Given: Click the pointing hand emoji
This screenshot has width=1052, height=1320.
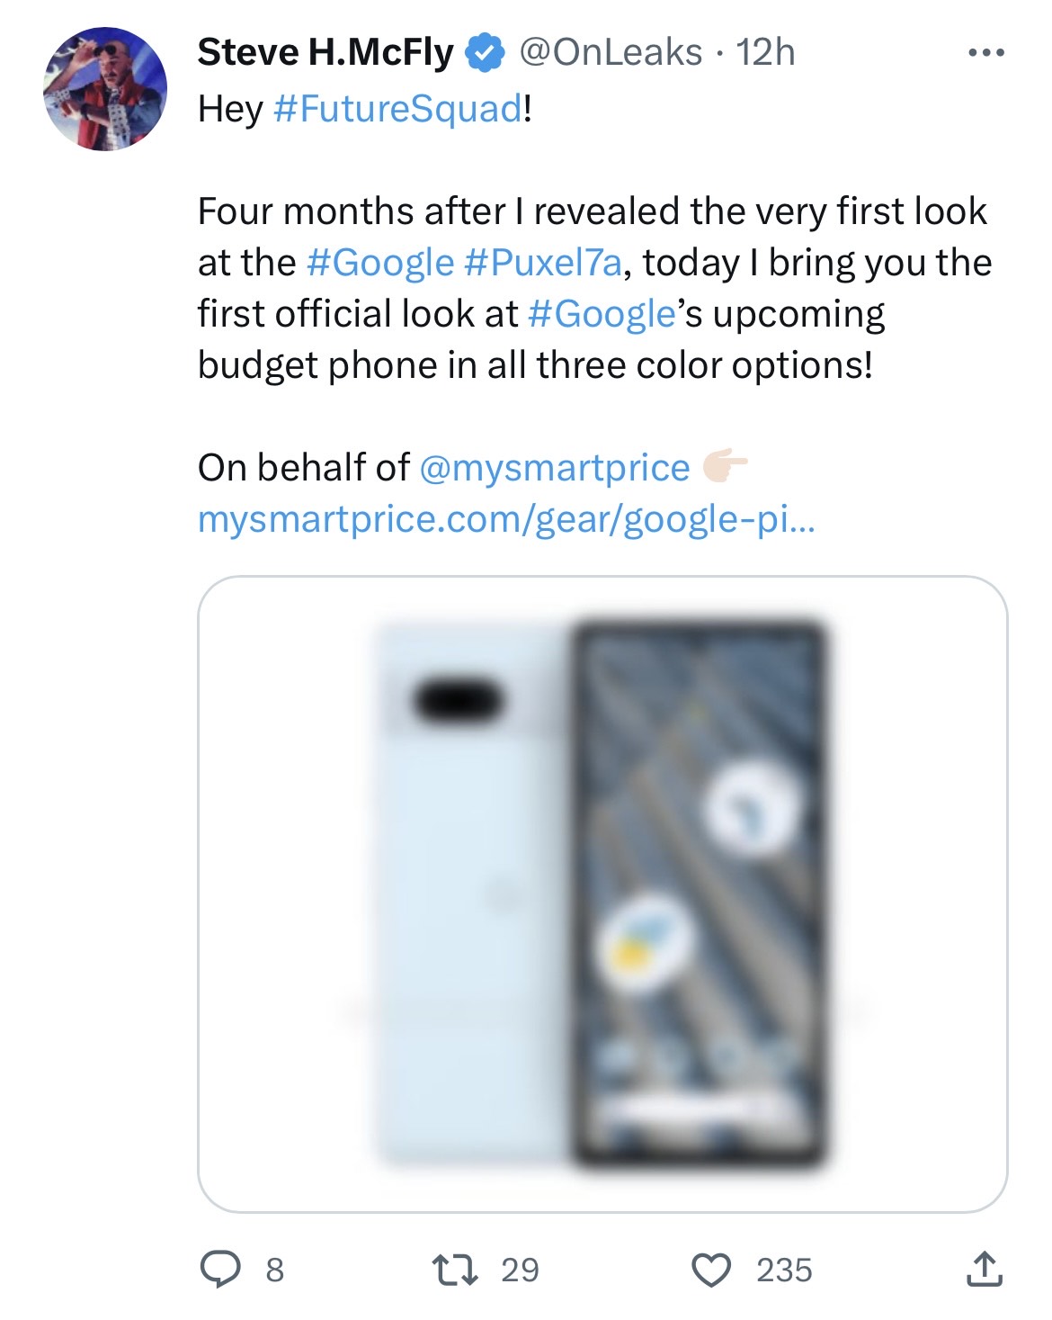Looking at the screenshot, I should 725,467.
